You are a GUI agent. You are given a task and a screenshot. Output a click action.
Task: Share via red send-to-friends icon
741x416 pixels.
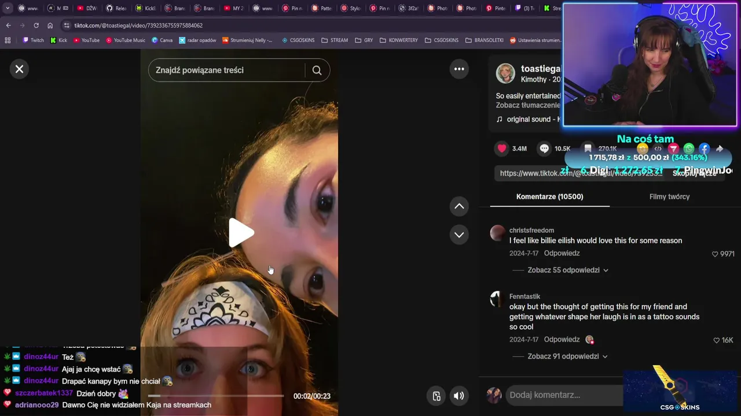pyautogui.click(x=673, y=148)
